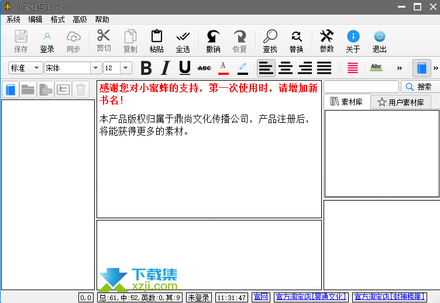Image resolution: width=440 pixels, height=303 pixels.
Task: Switch to the 素材库 tab
Action: (347, 102)
